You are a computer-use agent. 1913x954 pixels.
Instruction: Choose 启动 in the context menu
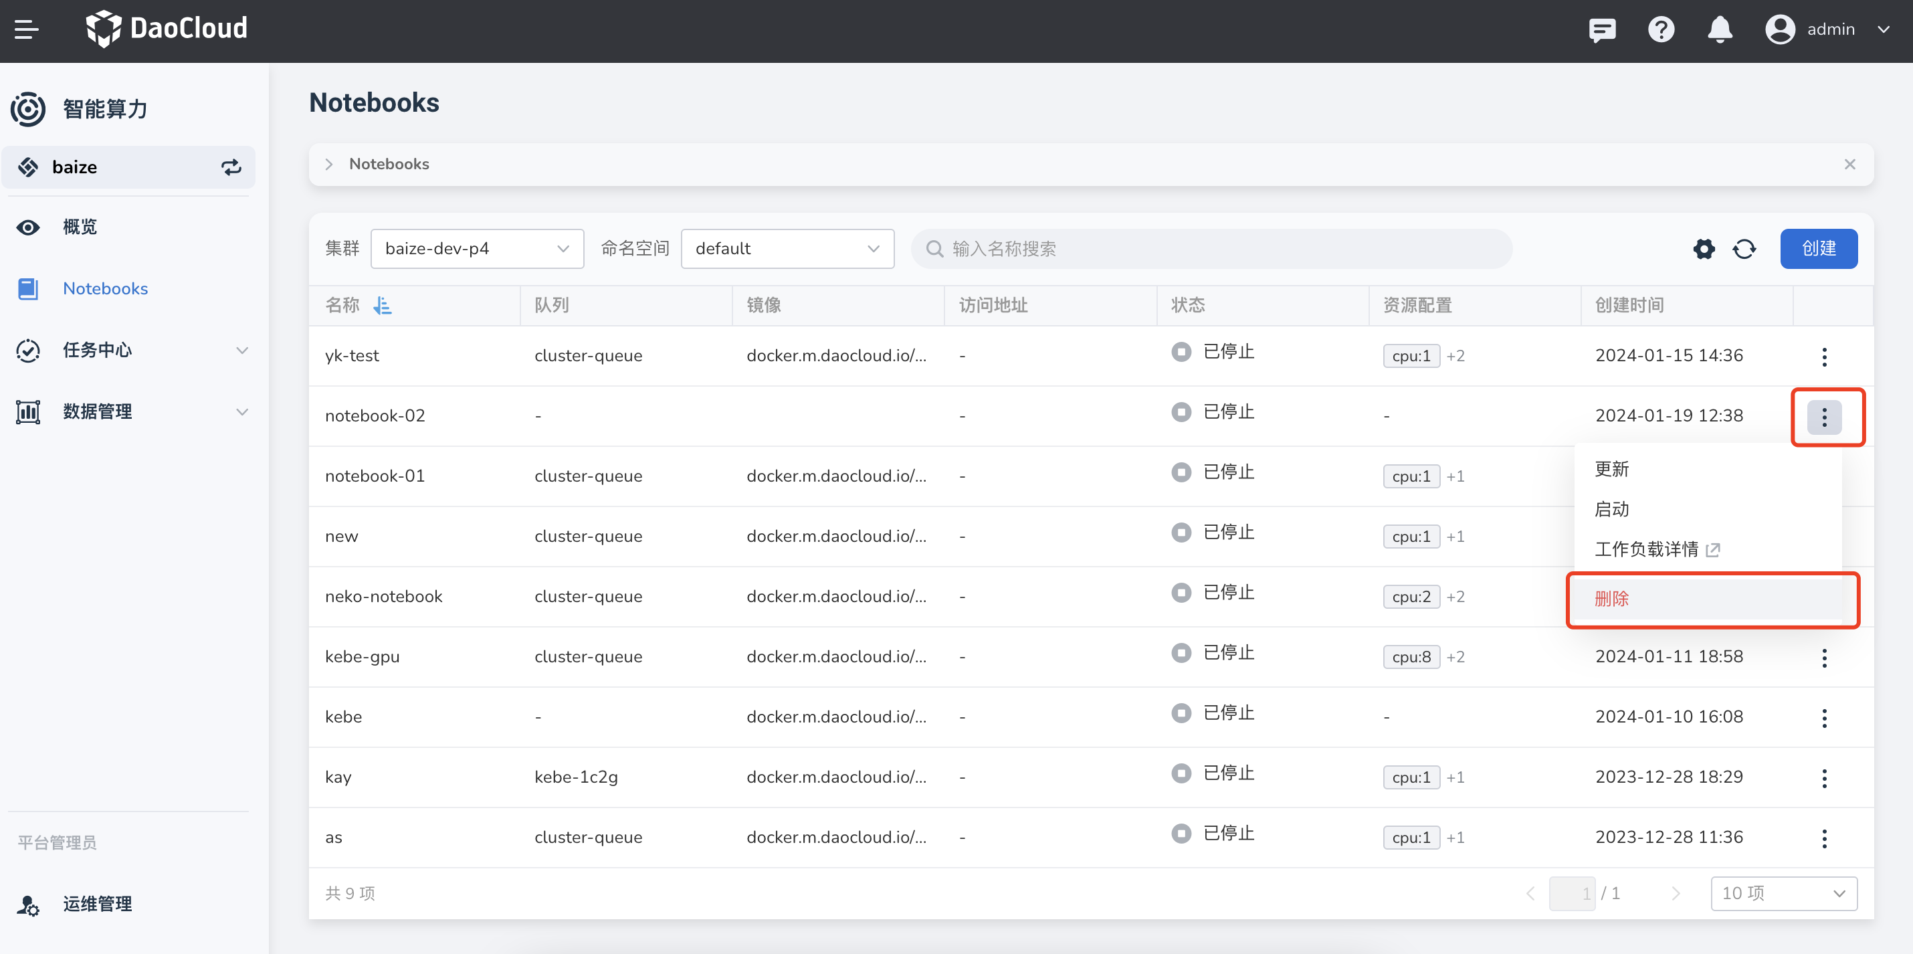click(x=1611, y=509)
